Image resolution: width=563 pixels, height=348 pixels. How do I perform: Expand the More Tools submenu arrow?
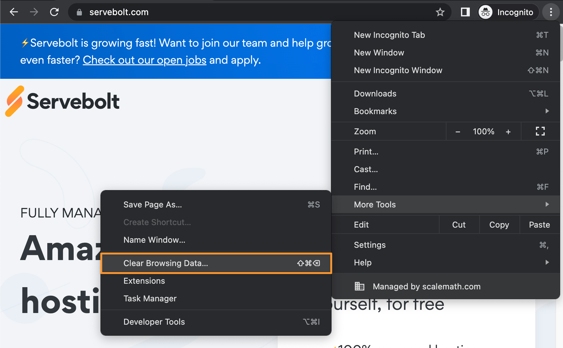(547, 204)
